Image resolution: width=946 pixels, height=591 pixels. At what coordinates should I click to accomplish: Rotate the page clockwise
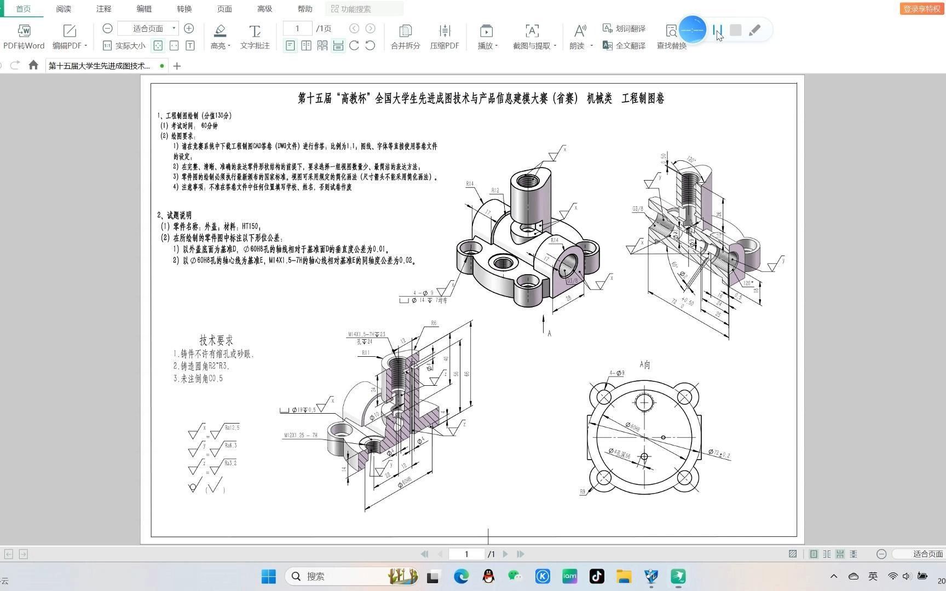(x=354, y=45)
